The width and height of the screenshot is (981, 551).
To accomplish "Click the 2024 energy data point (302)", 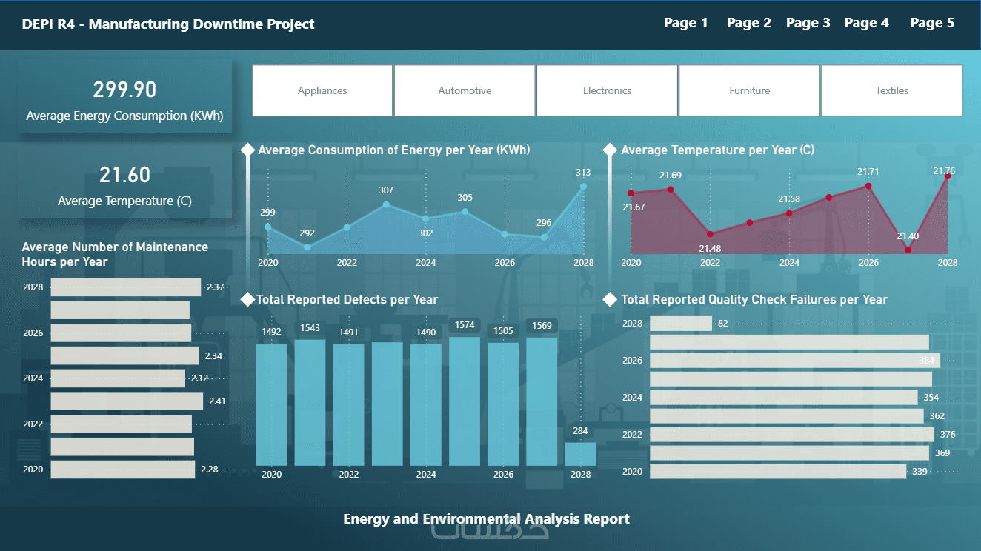I will click(x=425, y=218).
